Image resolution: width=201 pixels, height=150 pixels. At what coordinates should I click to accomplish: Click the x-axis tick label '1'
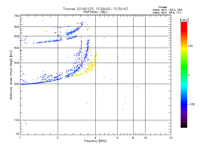tap(20, 138)
